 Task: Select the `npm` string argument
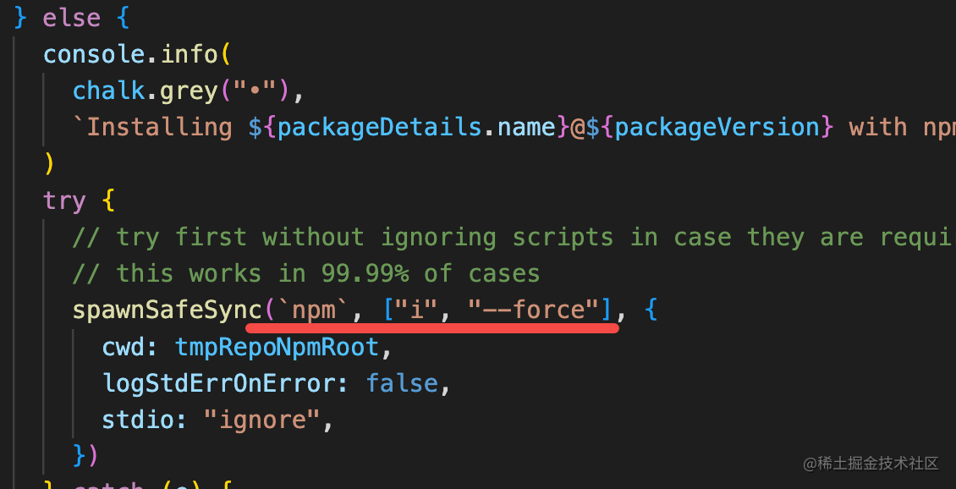pos(315,310)
